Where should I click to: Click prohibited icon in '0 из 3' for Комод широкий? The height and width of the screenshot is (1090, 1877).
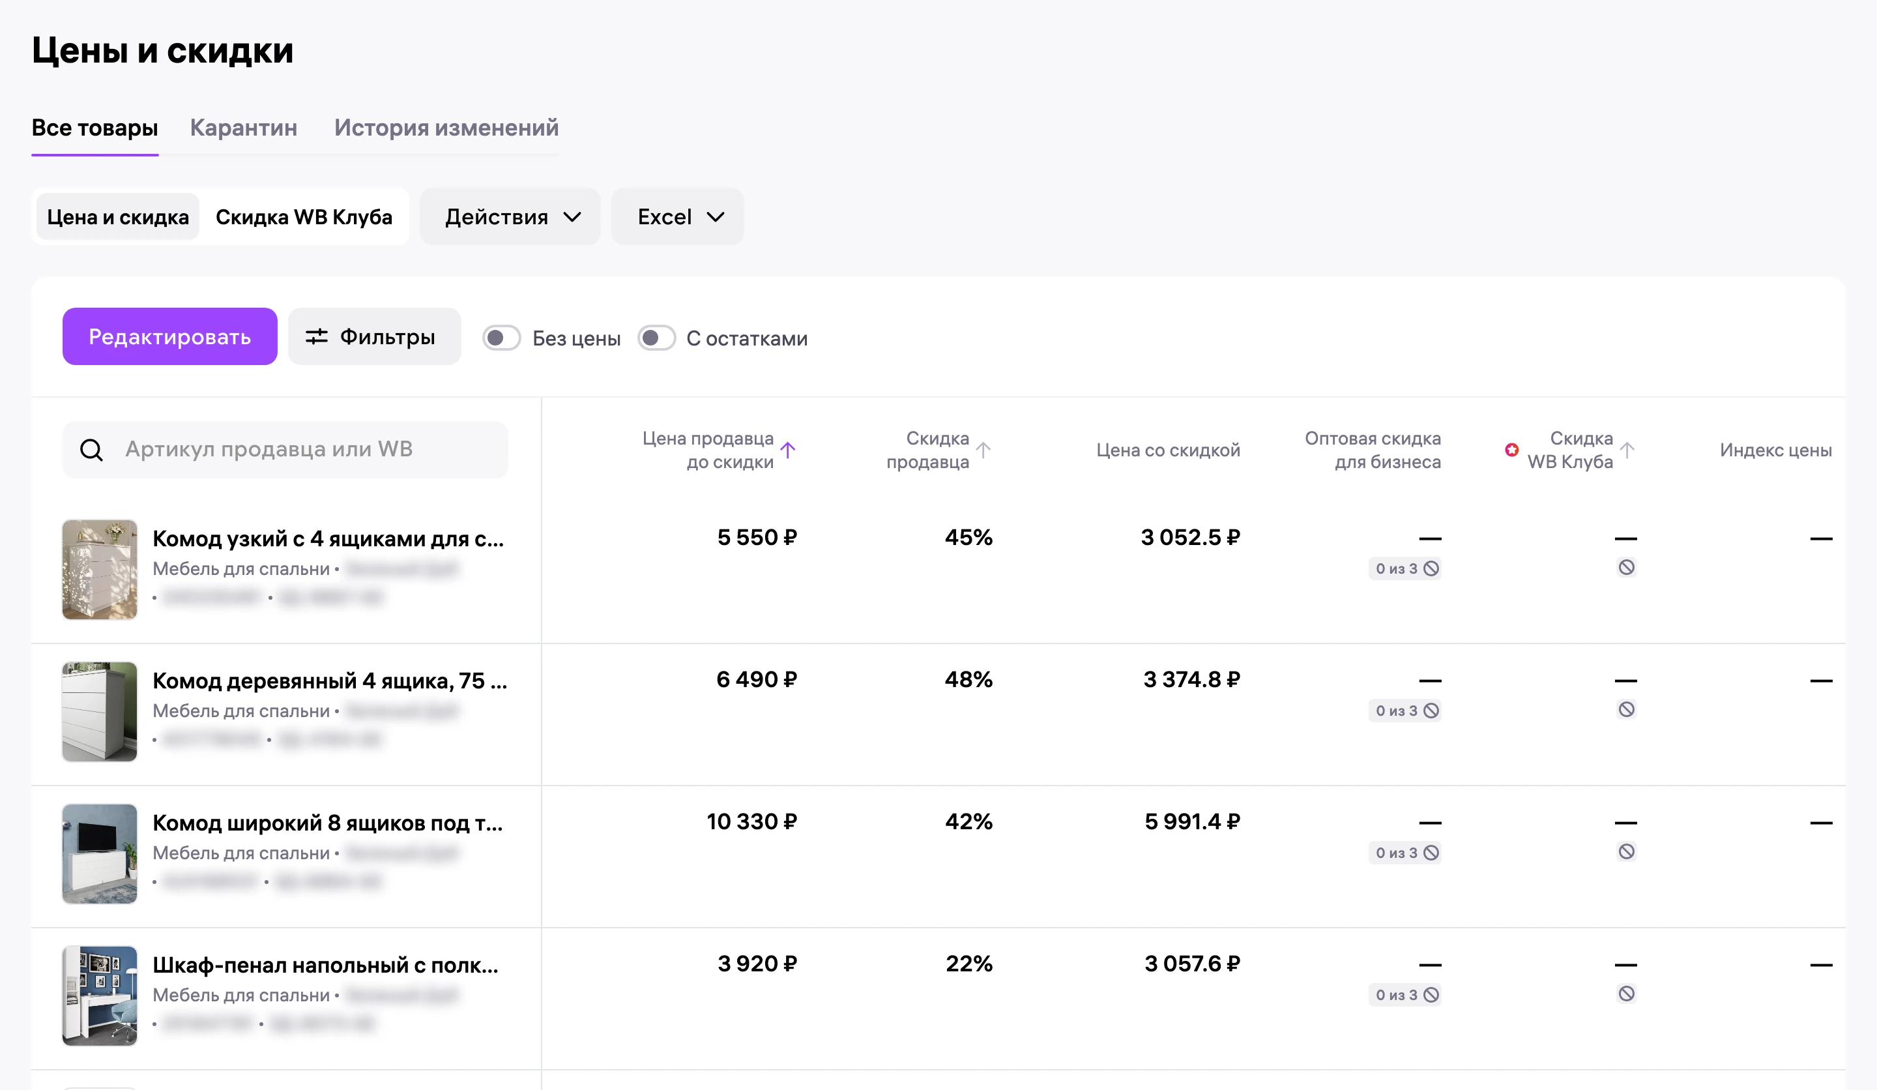(x=1431, y=853)
